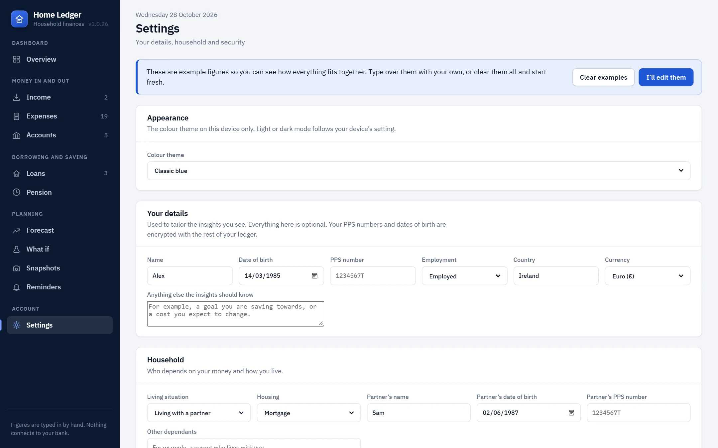Go to the Income menu label

pos(39,97)
